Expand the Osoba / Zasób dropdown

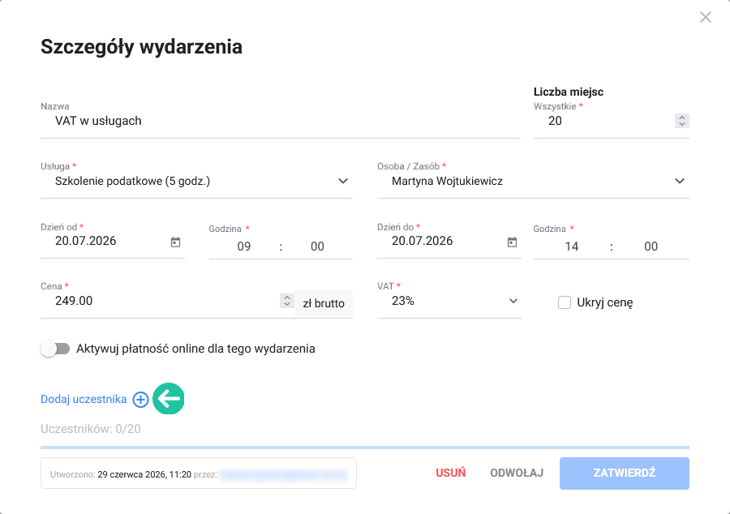[x=533, y=181]
